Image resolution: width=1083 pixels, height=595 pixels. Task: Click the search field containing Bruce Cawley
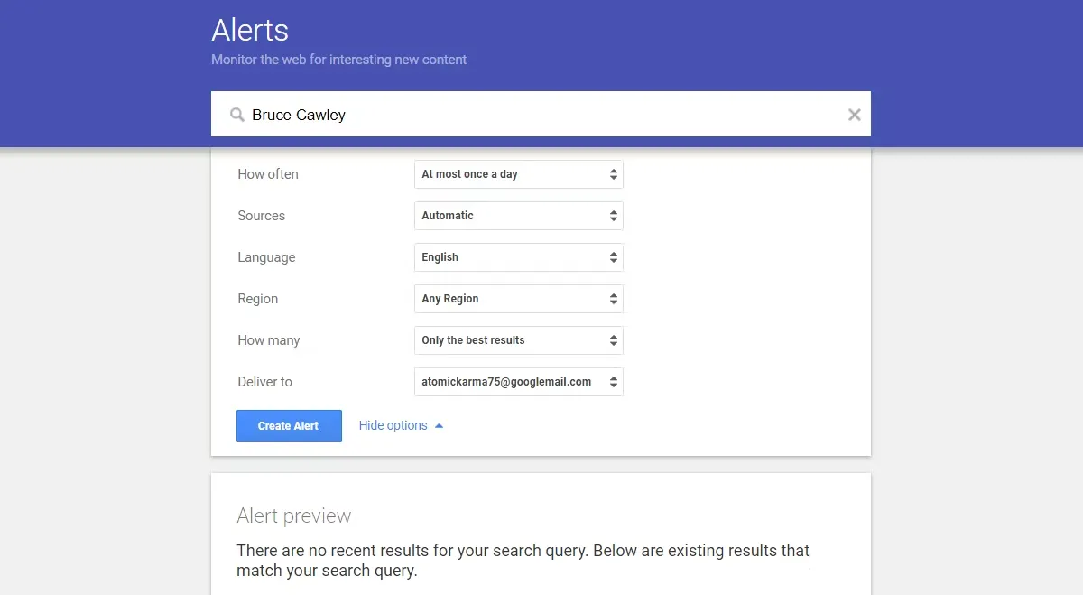point(541,115)
